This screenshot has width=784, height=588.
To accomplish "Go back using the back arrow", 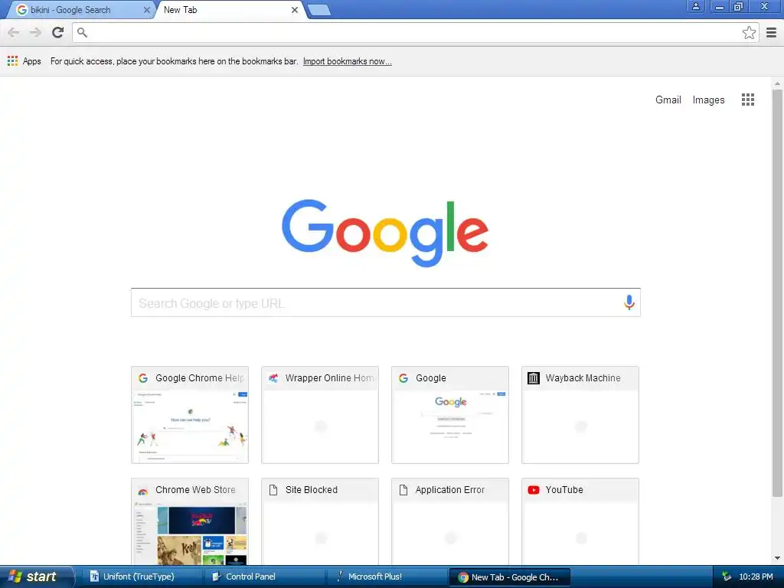I will pyautogui.click(x=14, y=32).
